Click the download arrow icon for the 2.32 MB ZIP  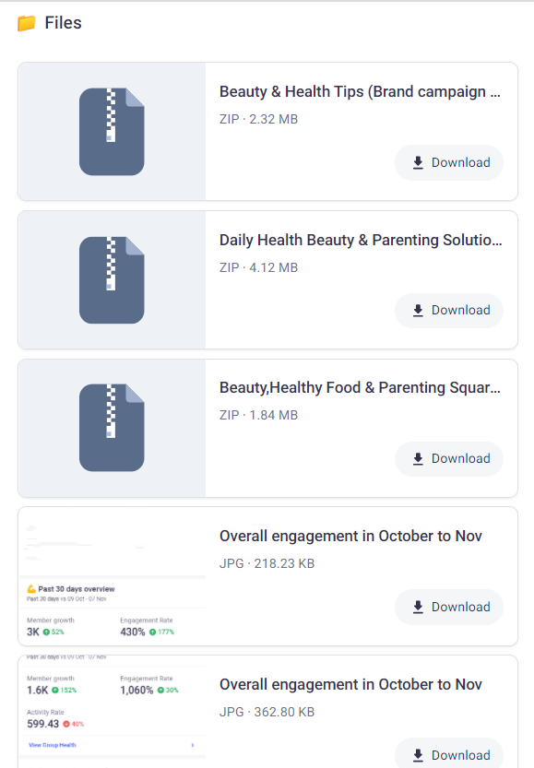coord(418,162)
